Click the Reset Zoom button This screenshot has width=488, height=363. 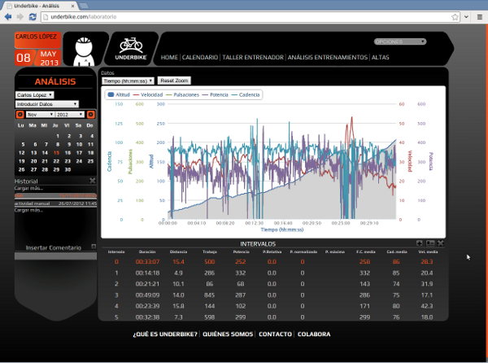[x=174, y=81]
